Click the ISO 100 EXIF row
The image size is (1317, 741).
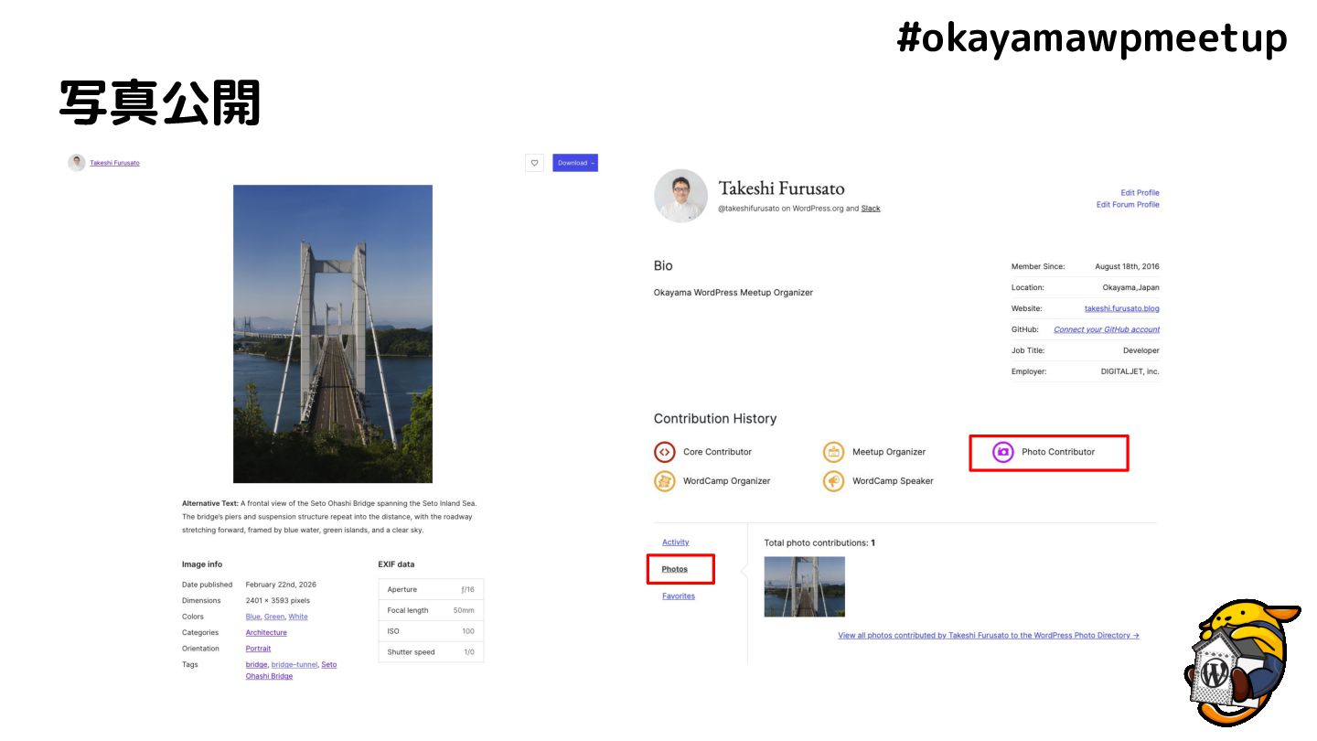[x=431, y=631]
